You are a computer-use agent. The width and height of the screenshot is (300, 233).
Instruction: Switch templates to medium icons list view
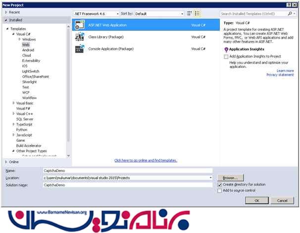click(x=197, y=13)
